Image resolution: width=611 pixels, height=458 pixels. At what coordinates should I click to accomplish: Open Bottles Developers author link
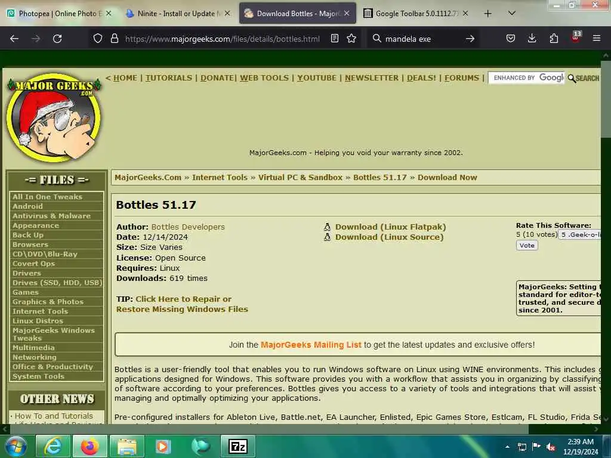[188, 227]
